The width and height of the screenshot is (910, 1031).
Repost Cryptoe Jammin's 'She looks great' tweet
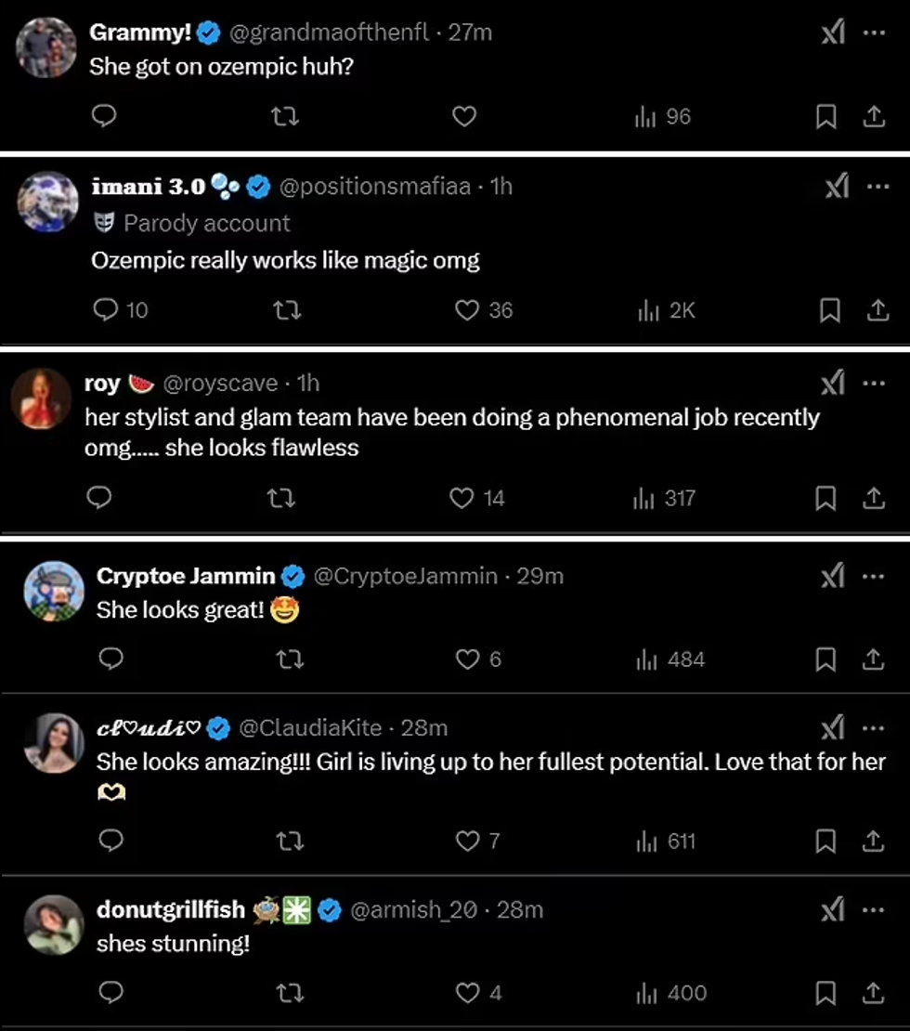290,659
